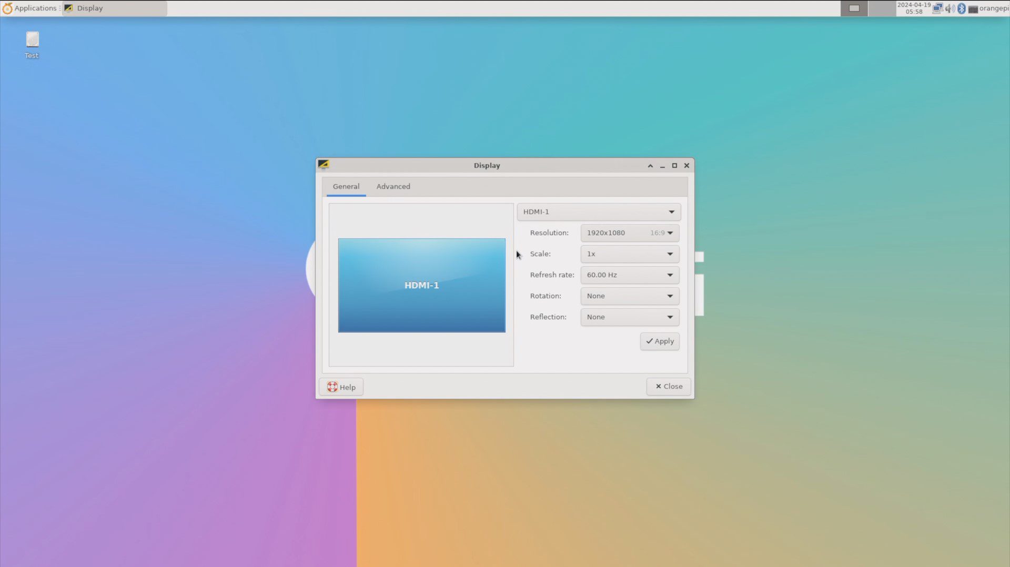Open the Reflection dropdown
This screenshot has width=1010, height=567.
coord(630,317)
